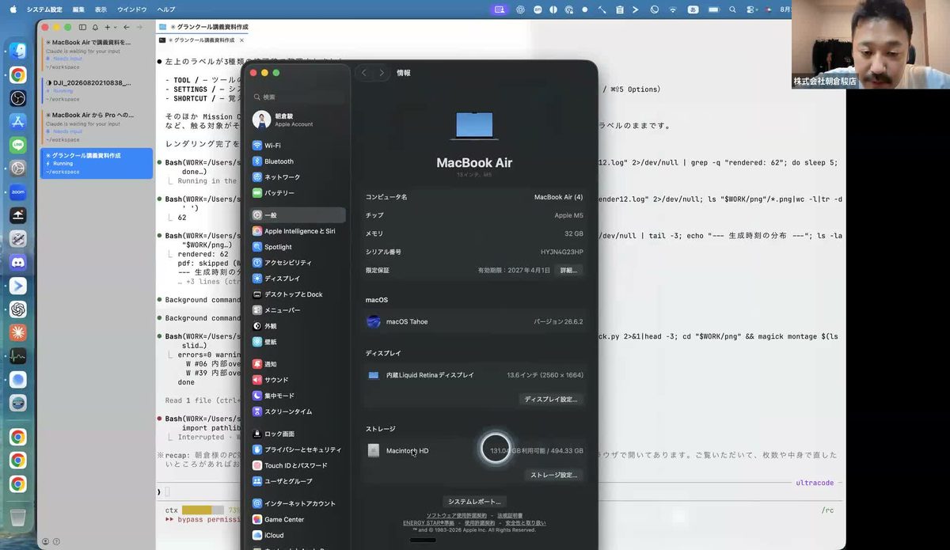
Task: Open Game Center settings in sidebar
Action: tap(298, 519)
